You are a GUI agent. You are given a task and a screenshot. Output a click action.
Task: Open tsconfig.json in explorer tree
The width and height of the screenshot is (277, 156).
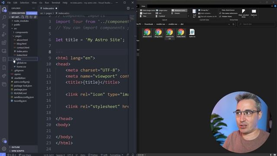[23, 101]
